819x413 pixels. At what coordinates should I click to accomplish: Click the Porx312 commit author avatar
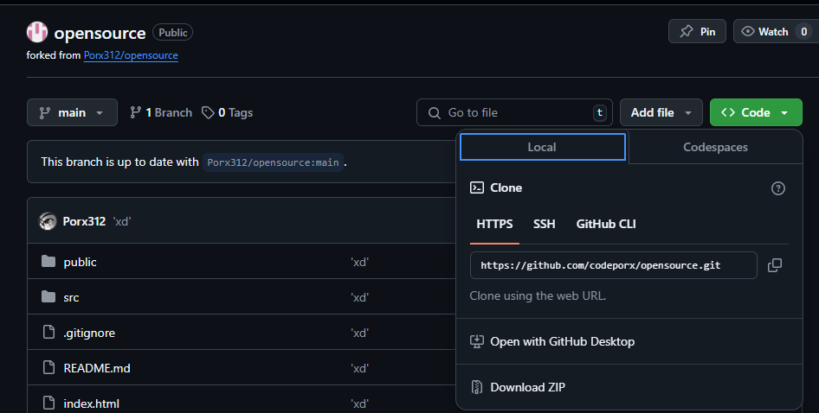(48, 222)
